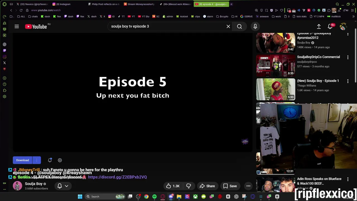Expand the subscription notification chevron dropdown
This screenshot has height=201, width=357.
67,186
